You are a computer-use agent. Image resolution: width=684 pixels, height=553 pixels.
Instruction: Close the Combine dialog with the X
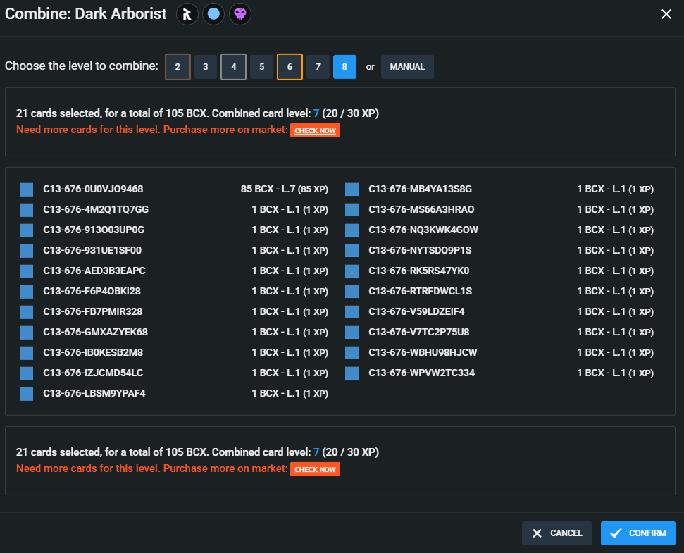click(666, 14)
